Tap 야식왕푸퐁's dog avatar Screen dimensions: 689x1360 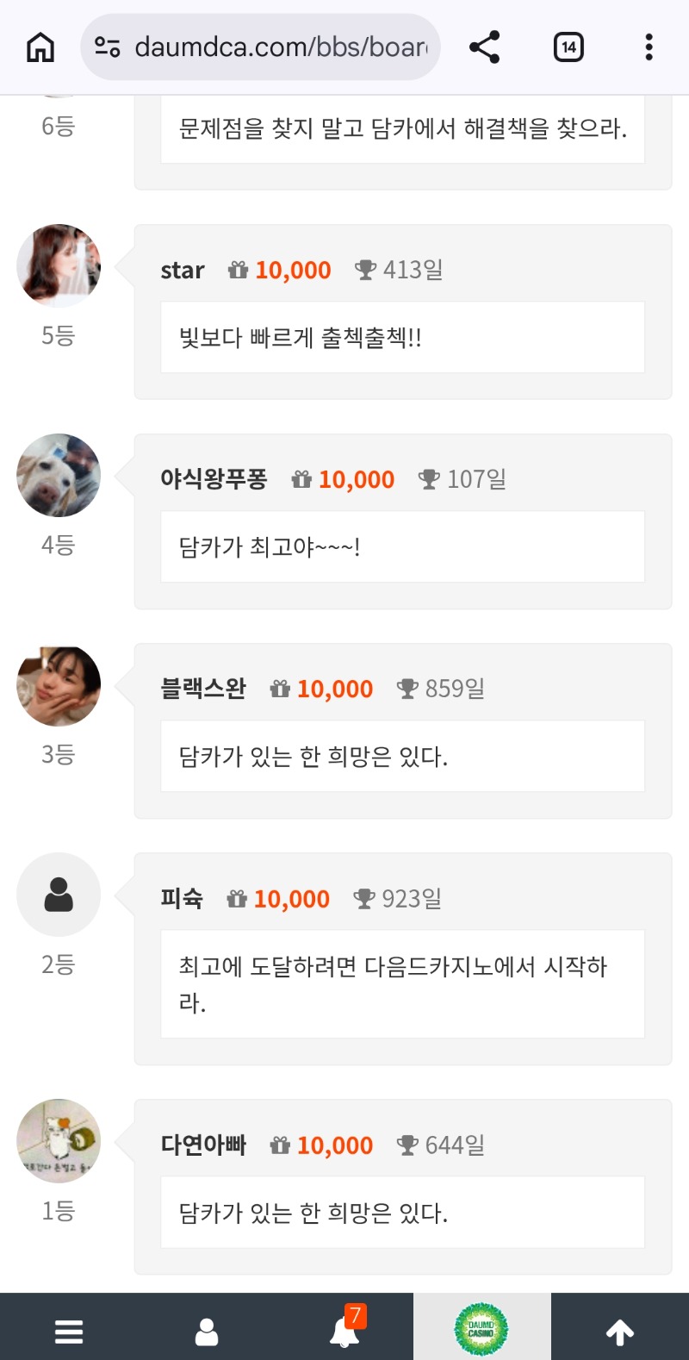click(x=59, y=476)
